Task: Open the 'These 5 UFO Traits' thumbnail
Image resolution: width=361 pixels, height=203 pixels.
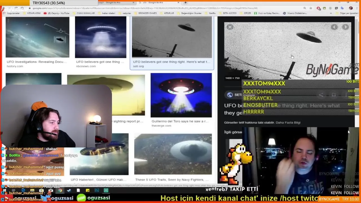Action: (x=173, y=154)
